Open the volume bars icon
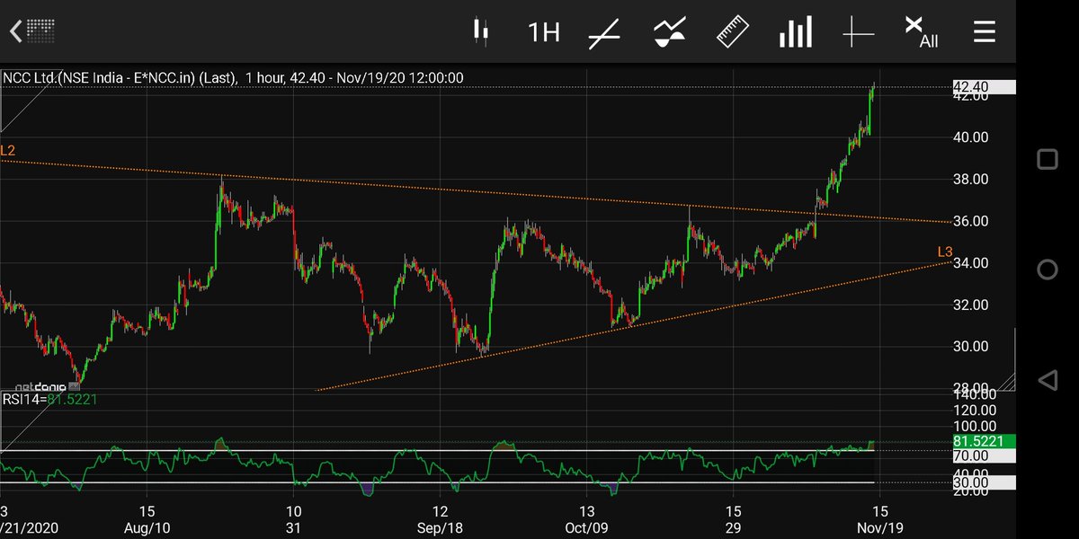The width and height of the screenshot is (1079, 539). pyautogui.click(x=795, y=31)
